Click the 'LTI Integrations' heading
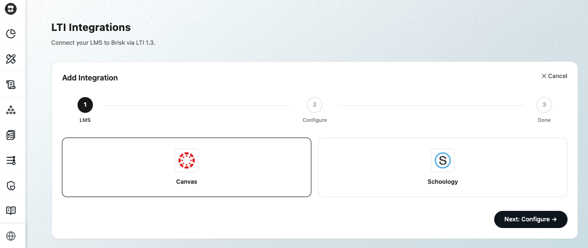The image size is (588, 248). pos(91,28)
